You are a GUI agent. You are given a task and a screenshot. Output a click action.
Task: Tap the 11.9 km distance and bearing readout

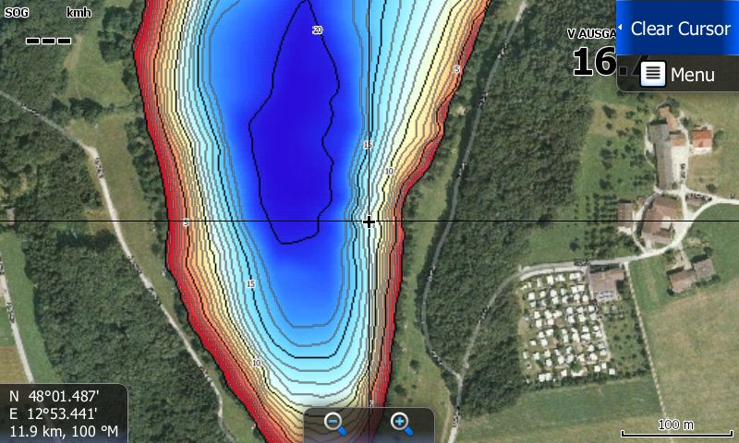[63, 430]
